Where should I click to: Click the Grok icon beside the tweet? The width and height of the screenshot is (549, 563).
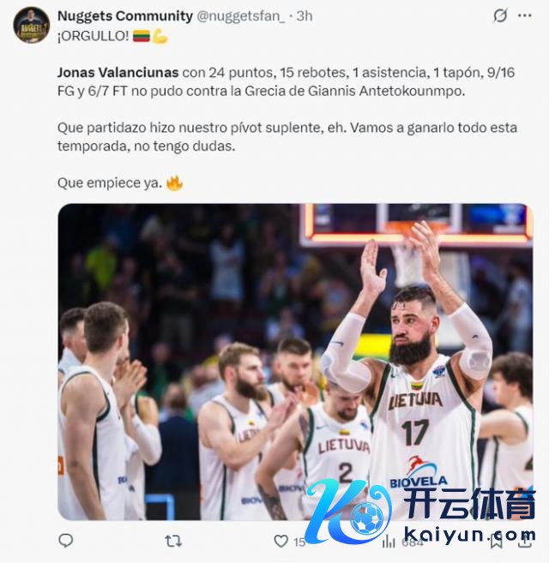[500, 15]
